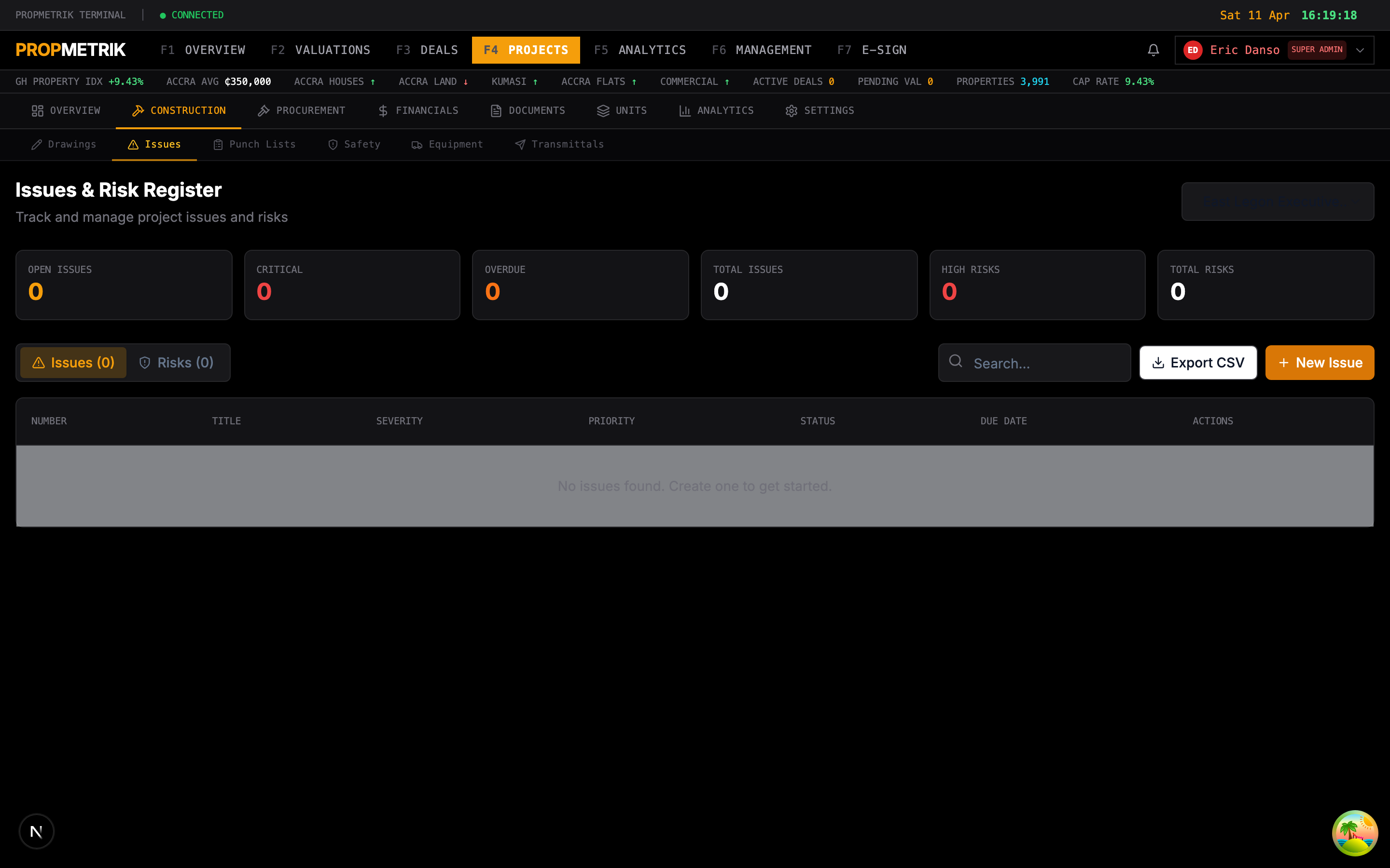Open the Documents tab
The image size is (1390, 868).
tap(528, 110)
